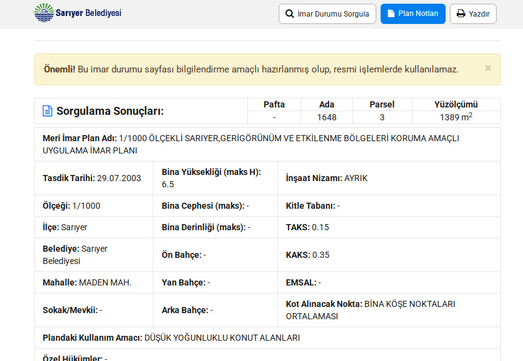Click the document icon beside Sorgulama Sonuçları

[x=47, y=111]
